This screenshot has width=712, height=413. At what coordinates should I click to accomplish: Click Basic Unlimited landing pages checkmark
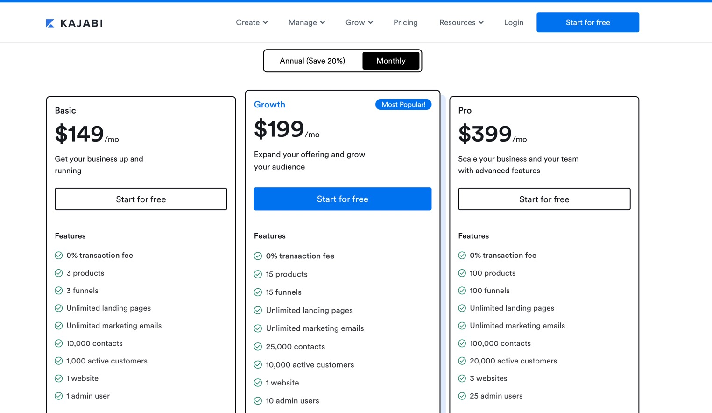click(58, 308)
